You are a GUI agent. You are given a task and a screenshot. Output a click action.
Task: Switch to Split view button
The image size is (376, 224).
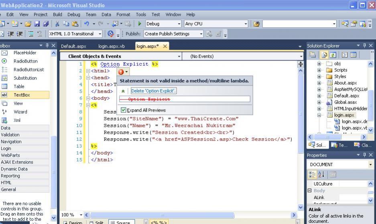pyautogui.click(x=96, y=222)
